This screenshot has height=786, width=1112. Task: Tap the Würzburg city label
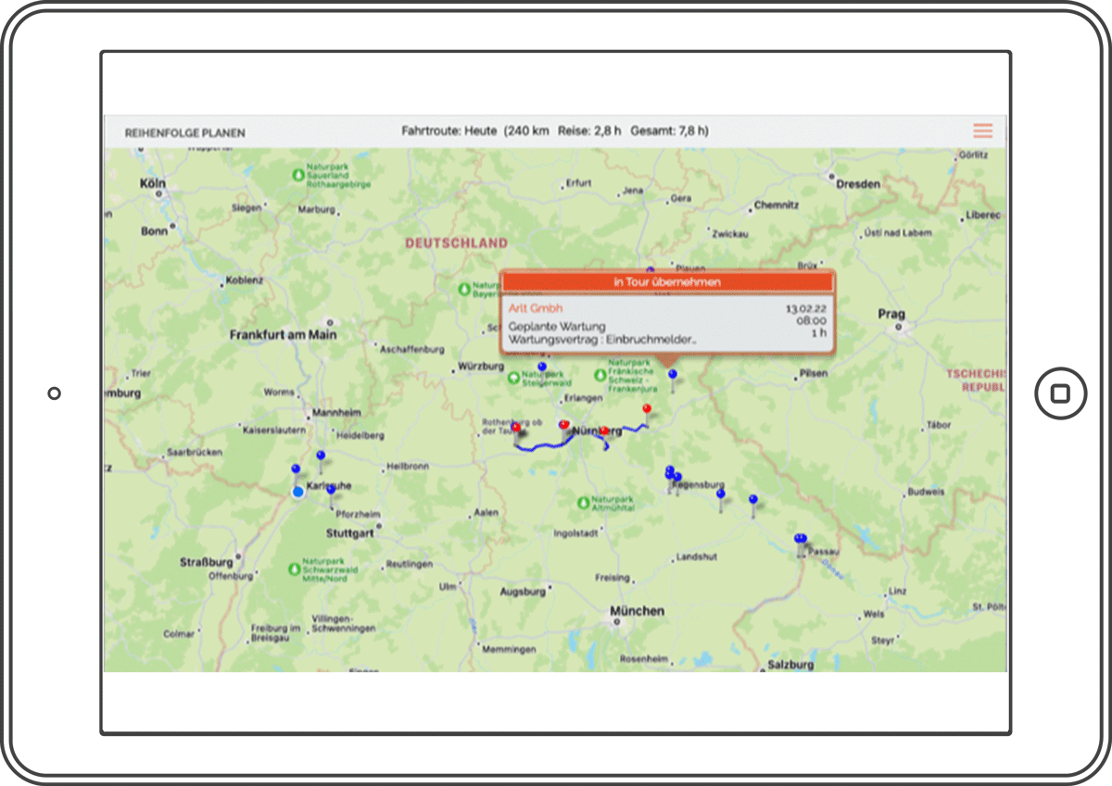click(x=481, y=368)
